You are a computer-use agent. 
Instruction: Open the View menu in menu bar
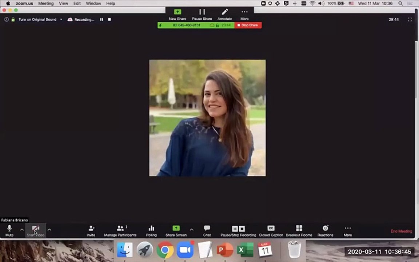(x=63, y=3)
